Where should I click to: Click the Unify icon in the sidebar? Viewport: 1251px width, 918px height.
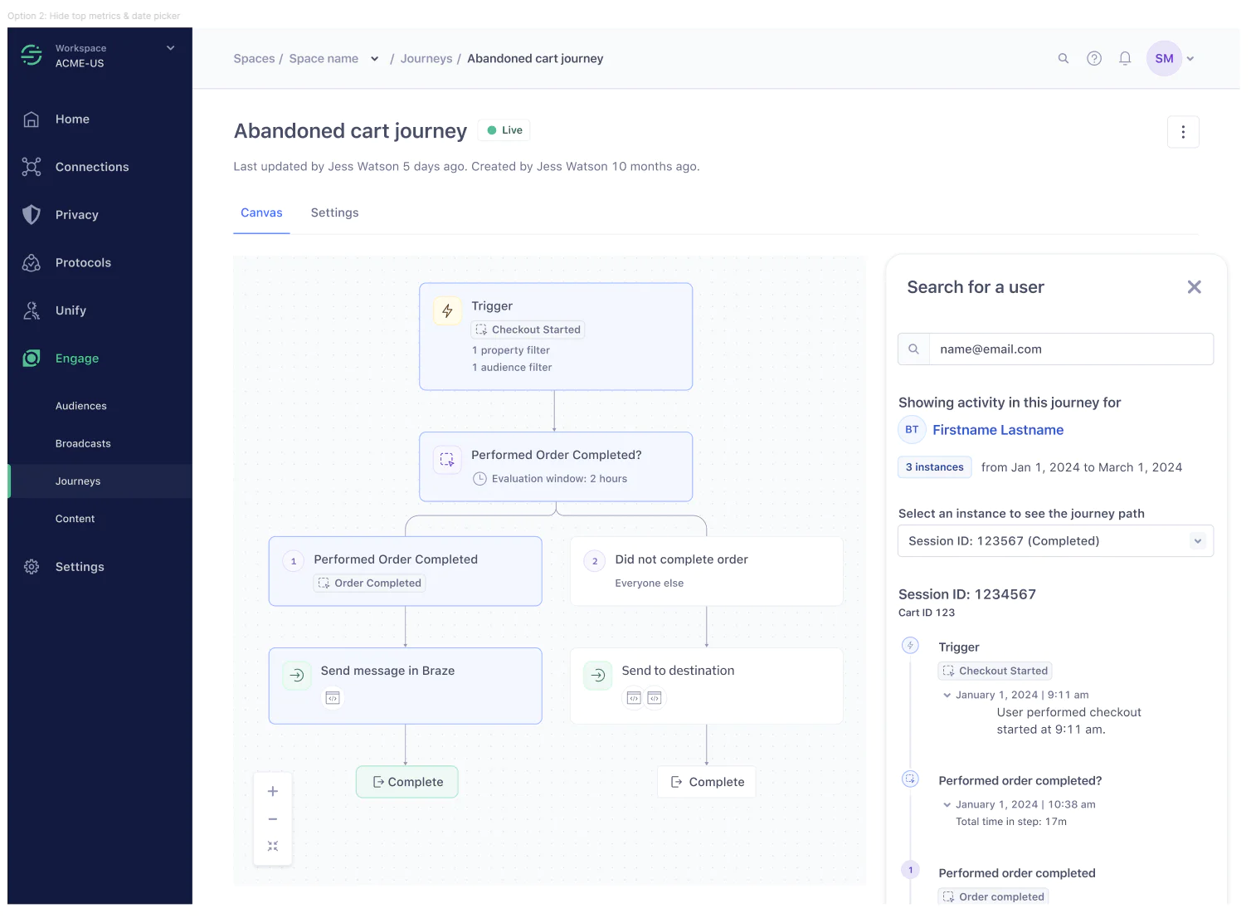coord(32,310)
